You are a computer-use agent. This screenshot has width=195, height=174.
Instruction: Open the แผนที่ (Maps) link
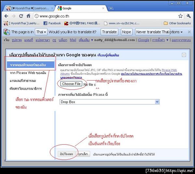click(29, 40)
